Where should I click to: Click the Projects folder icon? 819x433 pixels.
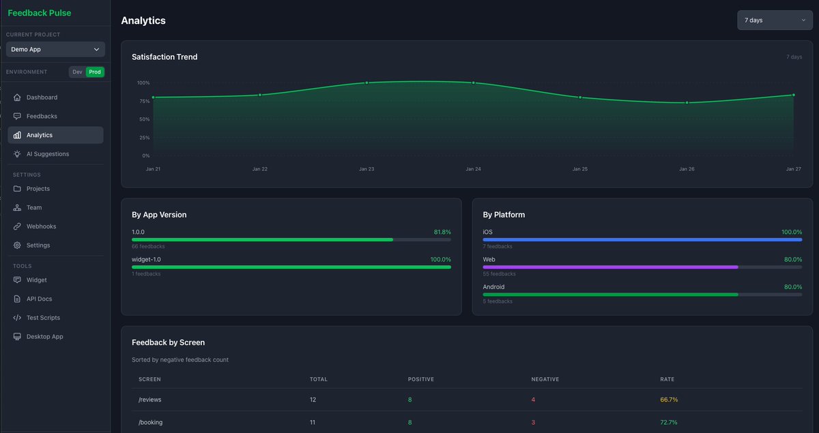17,189
